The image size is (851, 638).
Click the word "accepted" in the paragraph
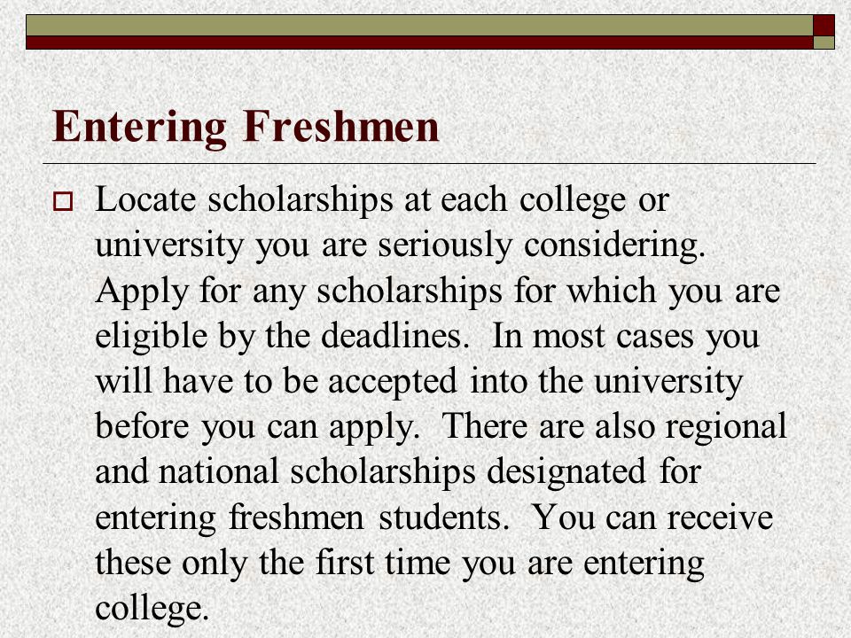(393, 383)
